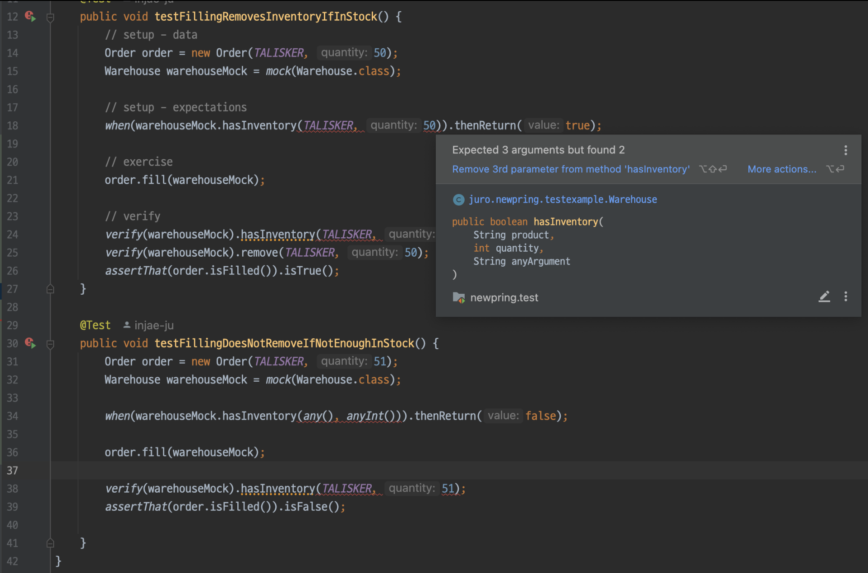Run test at line 30 gutter icon
Viewport: 868px width, 573px height.
coord(30,343)
